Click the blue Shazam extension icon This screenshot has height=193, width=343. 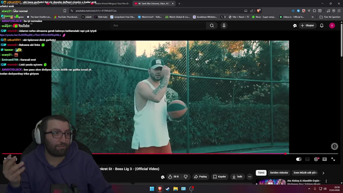[x=298, y=11]
